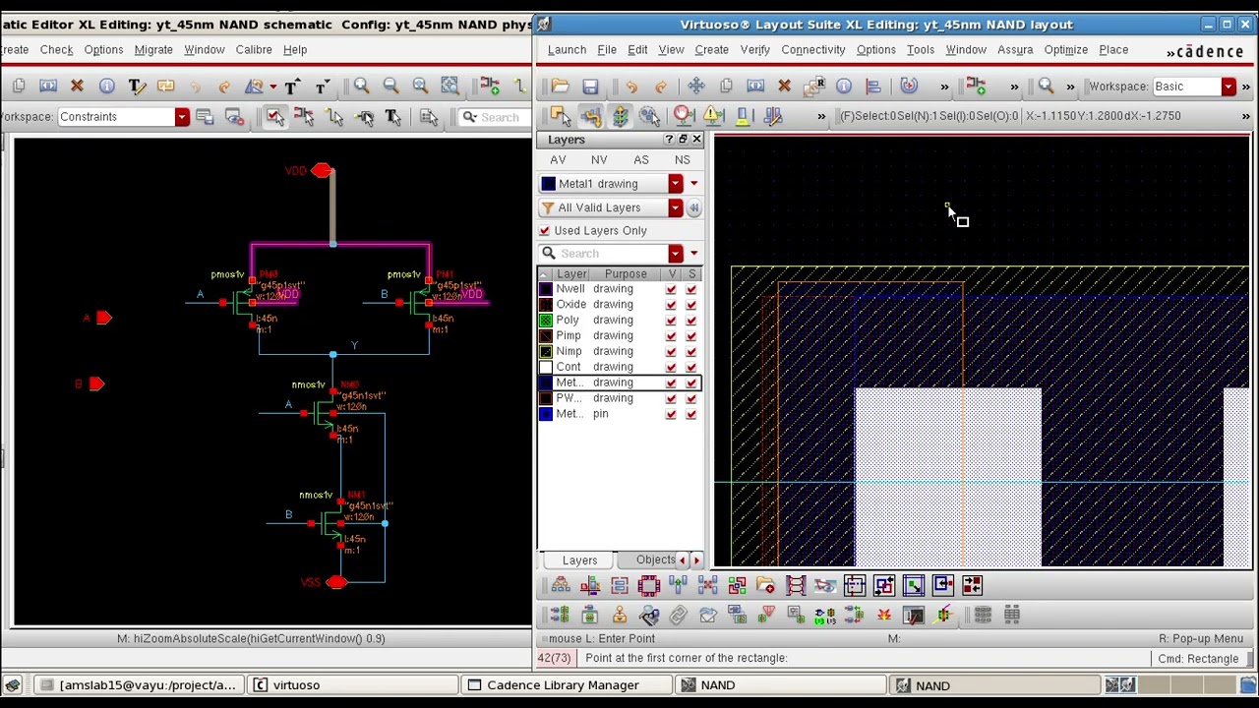Click the Save disk icon in layout toolbar
Image resolution: width=1259 pixels, height=708 pixels.
590,87
